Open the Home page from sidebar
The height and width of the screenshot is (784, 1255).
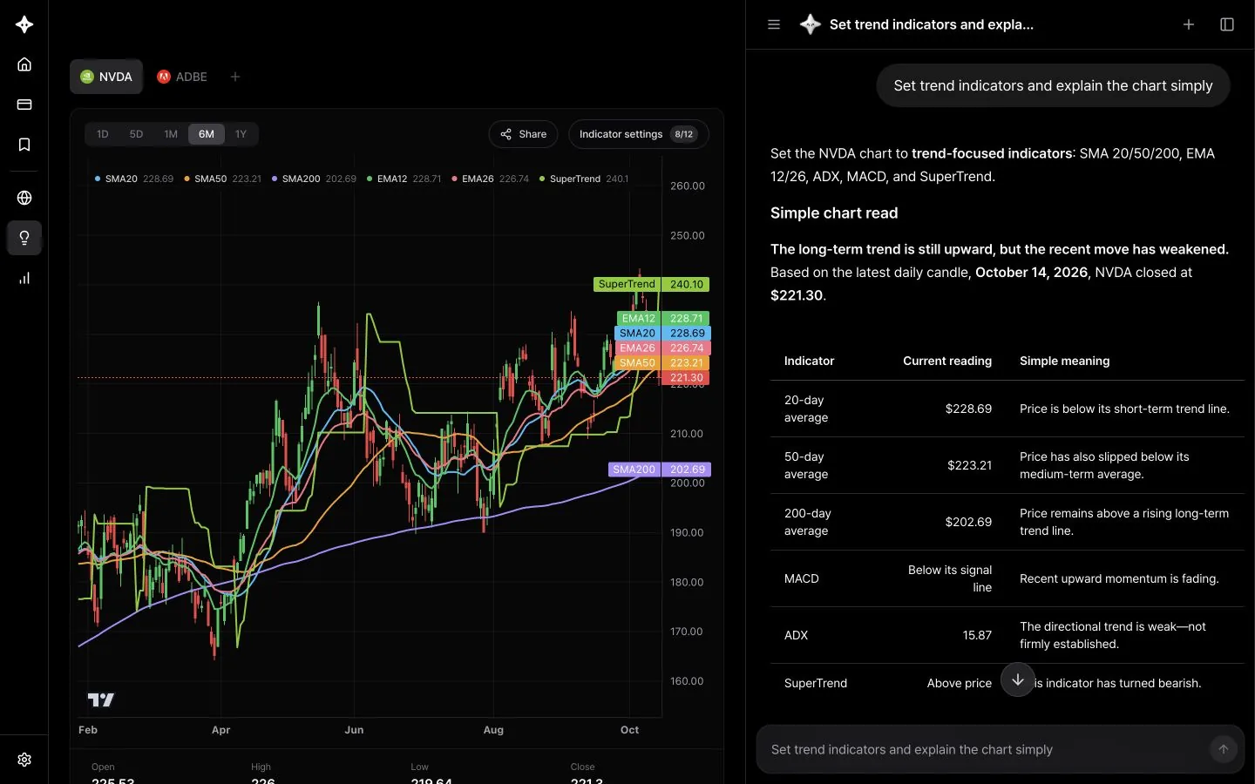tap(24, 64)
